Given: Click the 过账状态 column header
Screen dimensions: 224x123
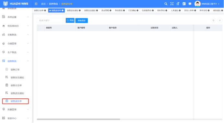Looking at the screenshot, I should [154, 28].
